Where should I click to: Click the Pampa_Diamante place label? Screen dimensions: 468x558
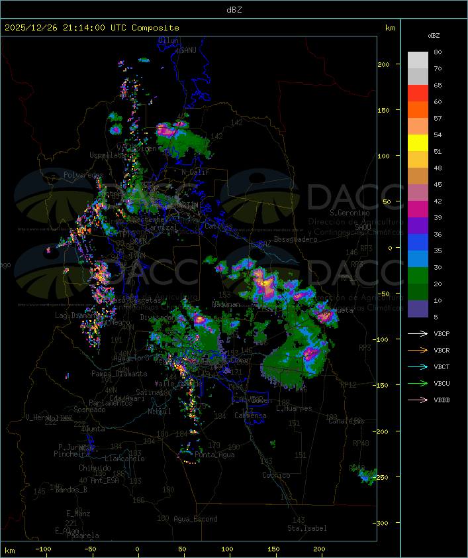pyautogui.click(x=119, y=374)
